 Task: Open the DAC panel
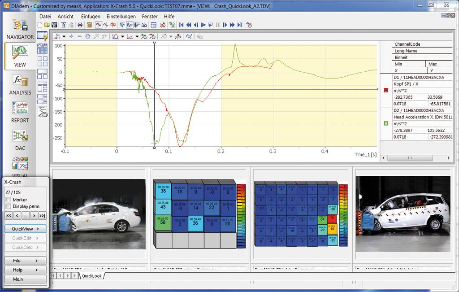[20, 140]
